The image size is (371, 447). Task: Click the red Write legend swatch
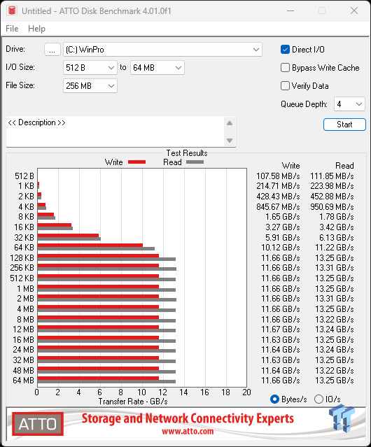click(x=137, y=162)
